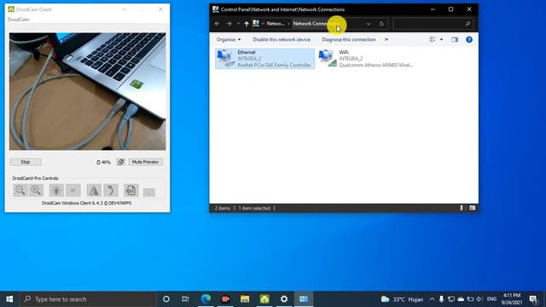Click the pop-out icon beside Mute Preview

[x=120, y=162]
